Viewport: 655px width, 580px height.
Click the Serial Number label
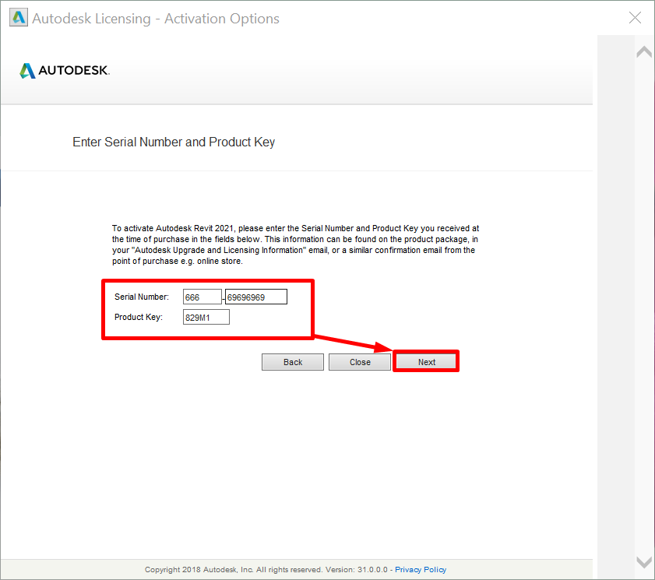pyautogui.click(x=142, y=297)
